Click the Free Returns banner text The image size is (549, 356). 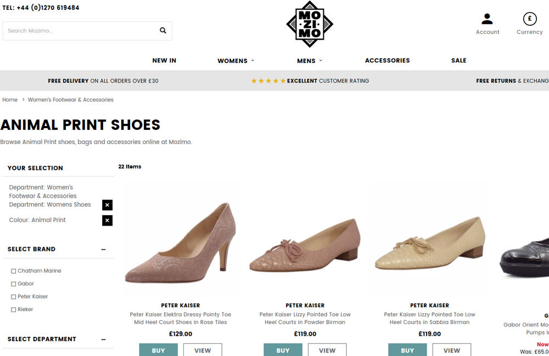click(512, 81)
